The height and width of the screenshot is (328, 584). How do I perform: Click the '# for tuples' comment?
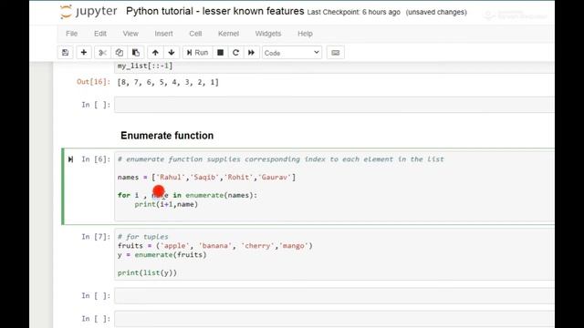[142, 237]
